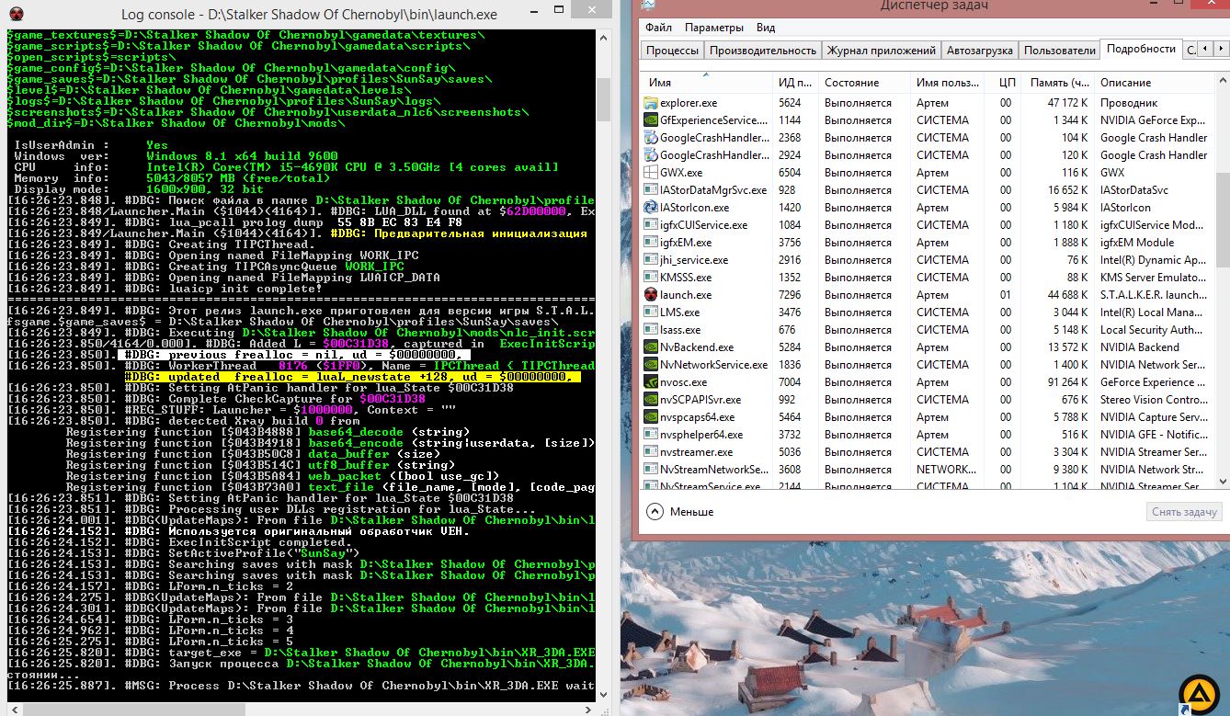1230x716 pixels.
Task: Sort processes by the Имя column header
Action: click(x=707, y=82)
